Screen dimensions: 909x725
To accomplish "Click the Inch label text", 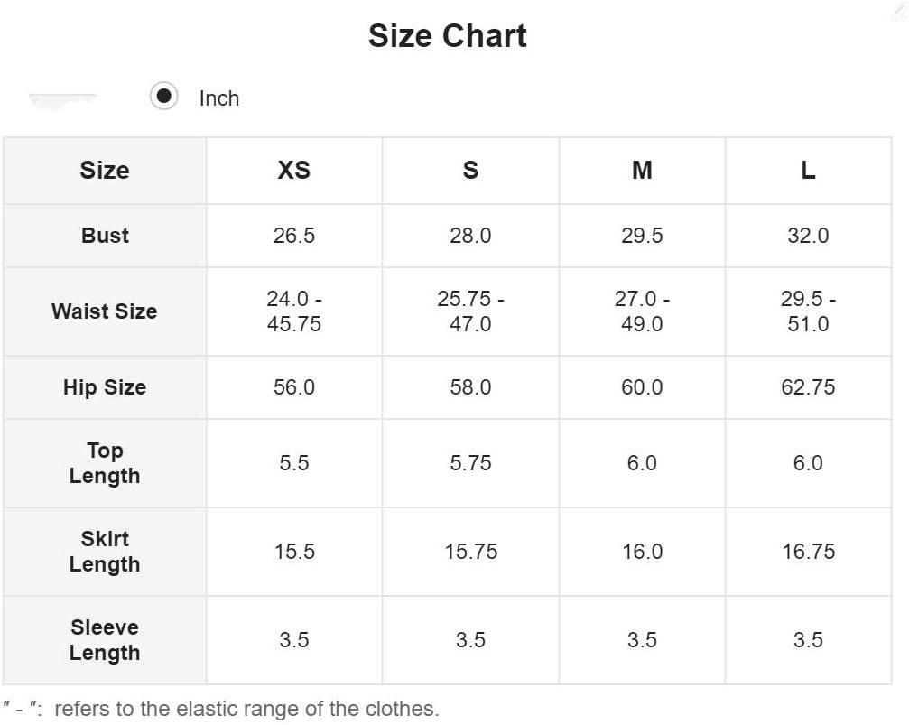I will (x=219, y=98).
